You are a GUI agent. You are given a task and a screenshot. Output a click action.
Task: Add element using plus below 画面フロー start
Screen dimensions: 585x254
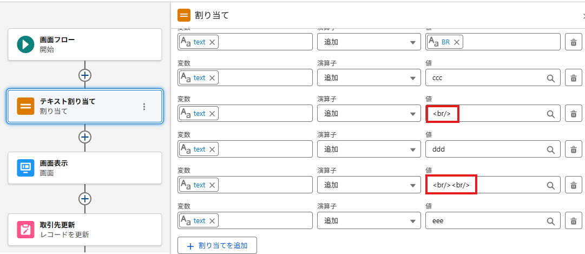click(84, 75)
